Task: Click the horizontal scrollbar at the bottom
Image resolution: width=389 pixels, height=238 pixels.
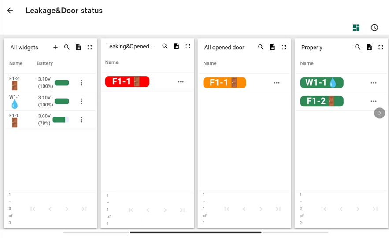Action: click(x=196, y=232)
